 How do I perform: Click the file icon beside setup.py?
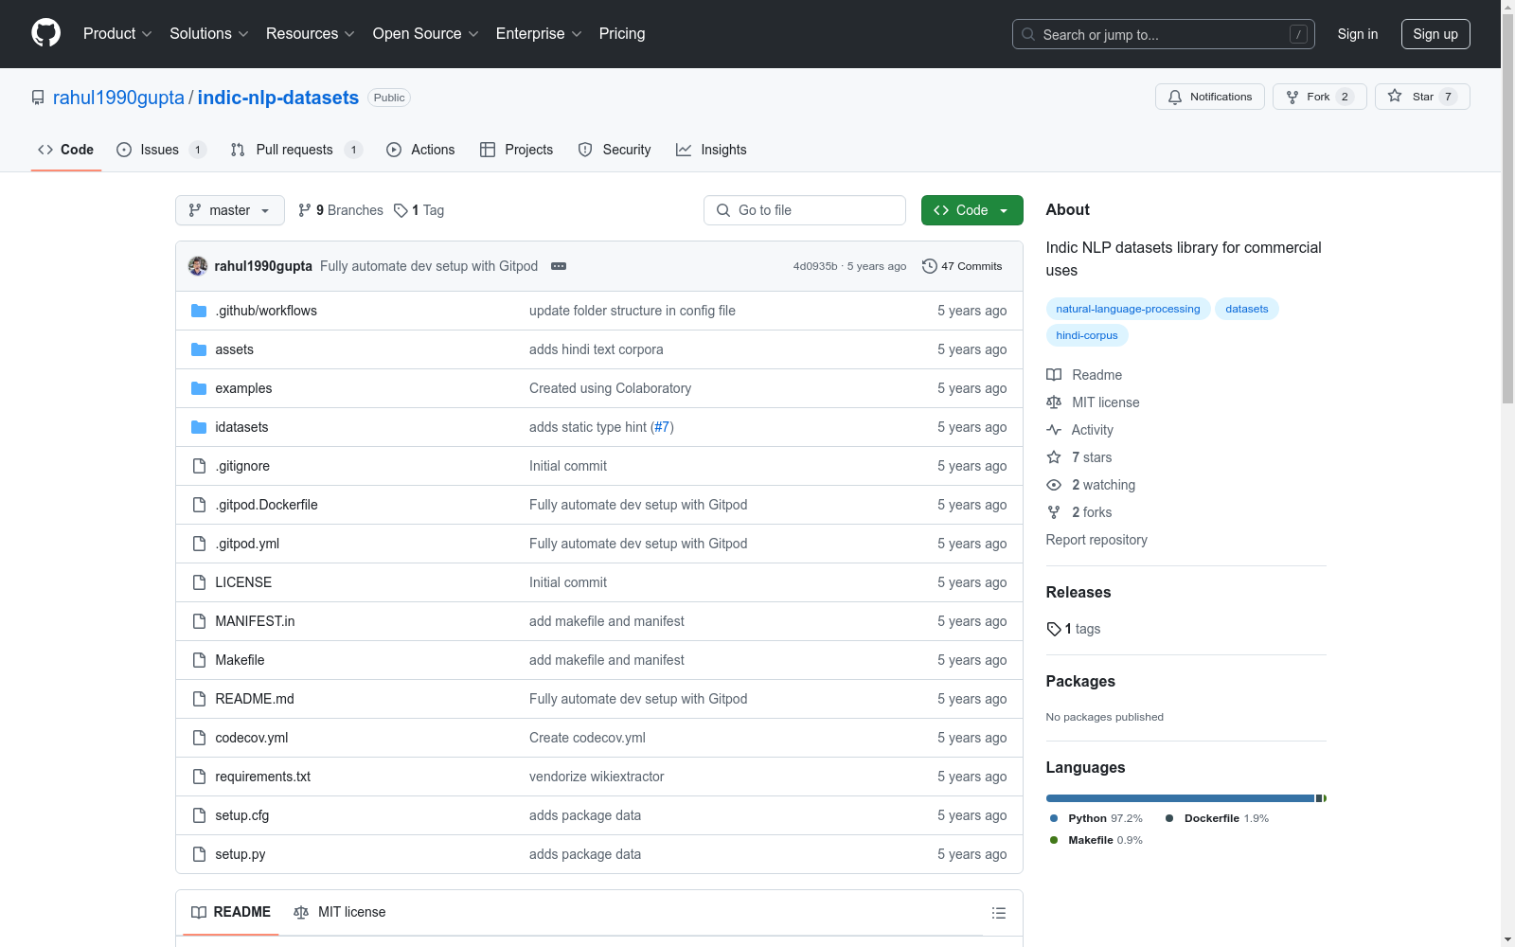click(199, 854)
